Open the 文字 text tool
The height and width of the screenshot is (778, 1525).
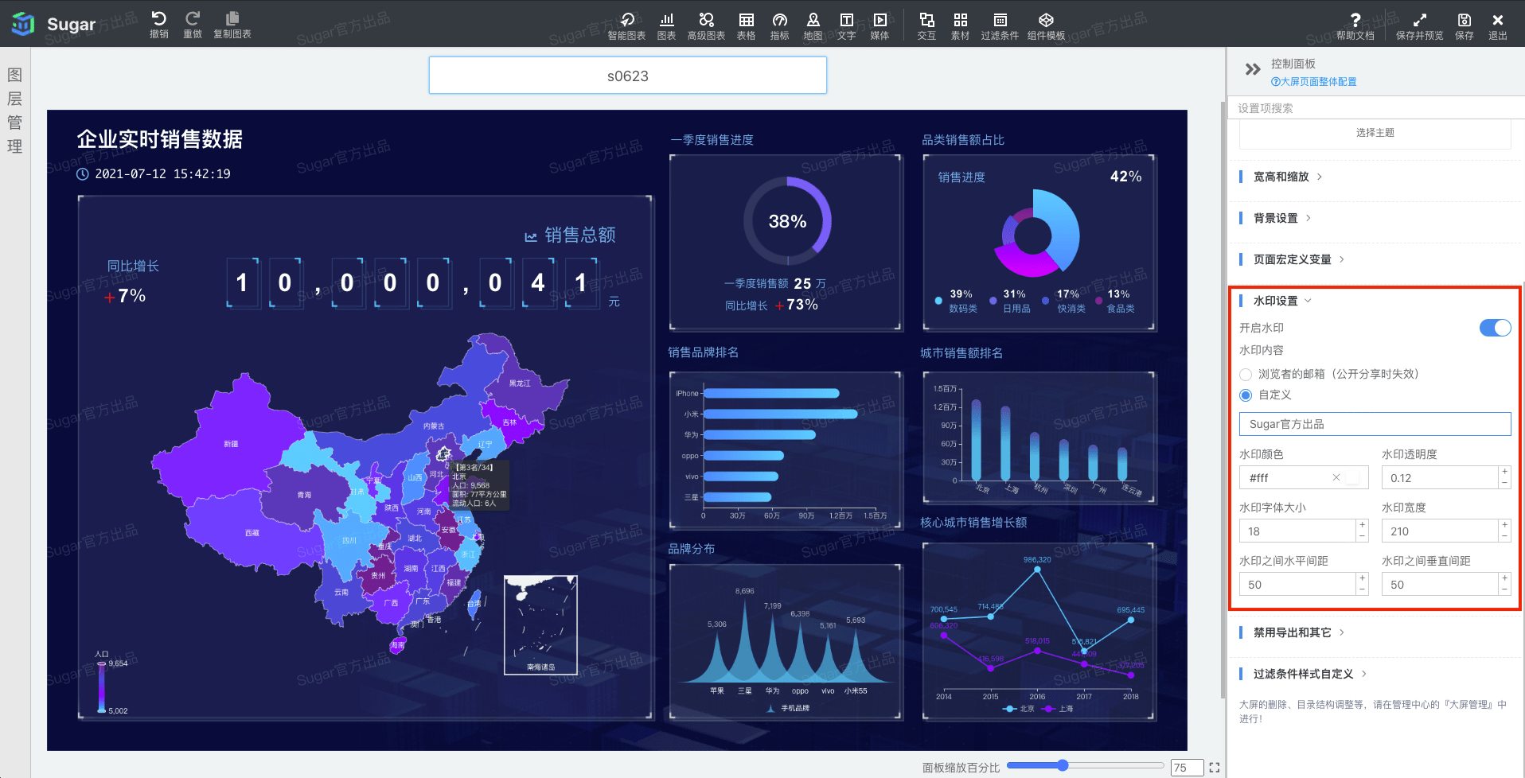pyautogui.click(x=846, y=25)
